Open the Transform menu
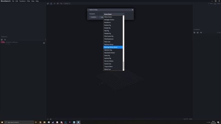221x124 pixels. click(x=22, y=1)
